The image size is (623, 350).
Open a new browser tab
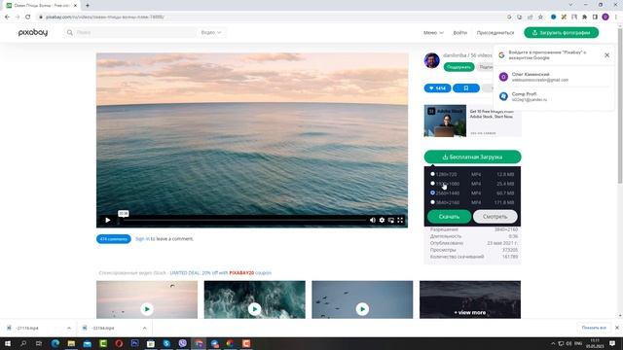pyautogui.click(x=88, y=6)
